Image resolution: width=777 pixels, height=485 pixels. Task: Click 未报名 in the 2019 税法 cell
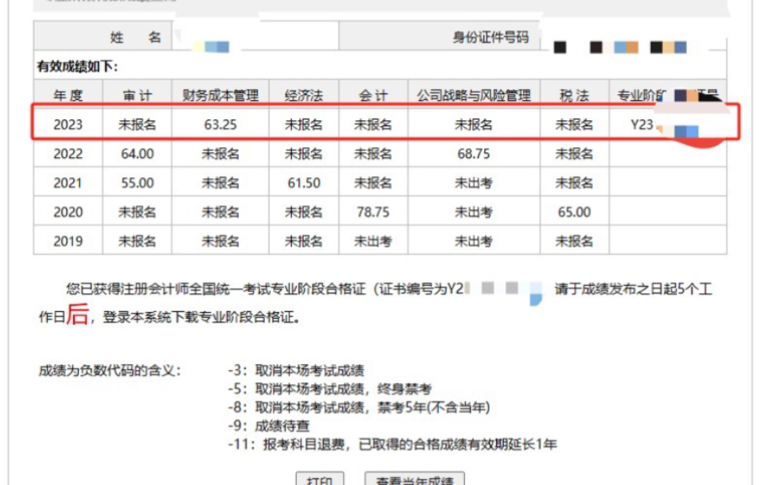point(574,241)
